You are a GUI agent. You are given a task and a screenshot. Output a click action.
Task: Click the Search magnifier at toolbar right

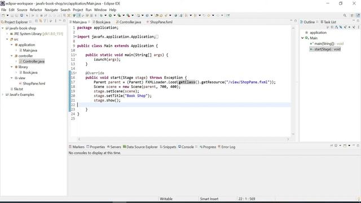click(345, 15)
